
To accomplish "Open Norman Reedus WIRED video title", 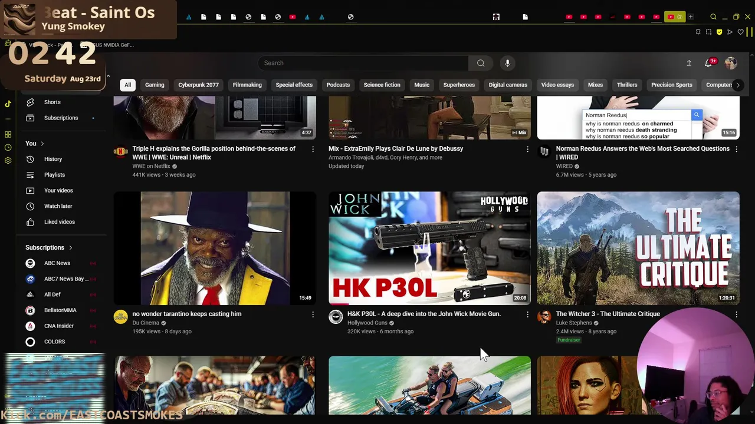I will 642,153.
